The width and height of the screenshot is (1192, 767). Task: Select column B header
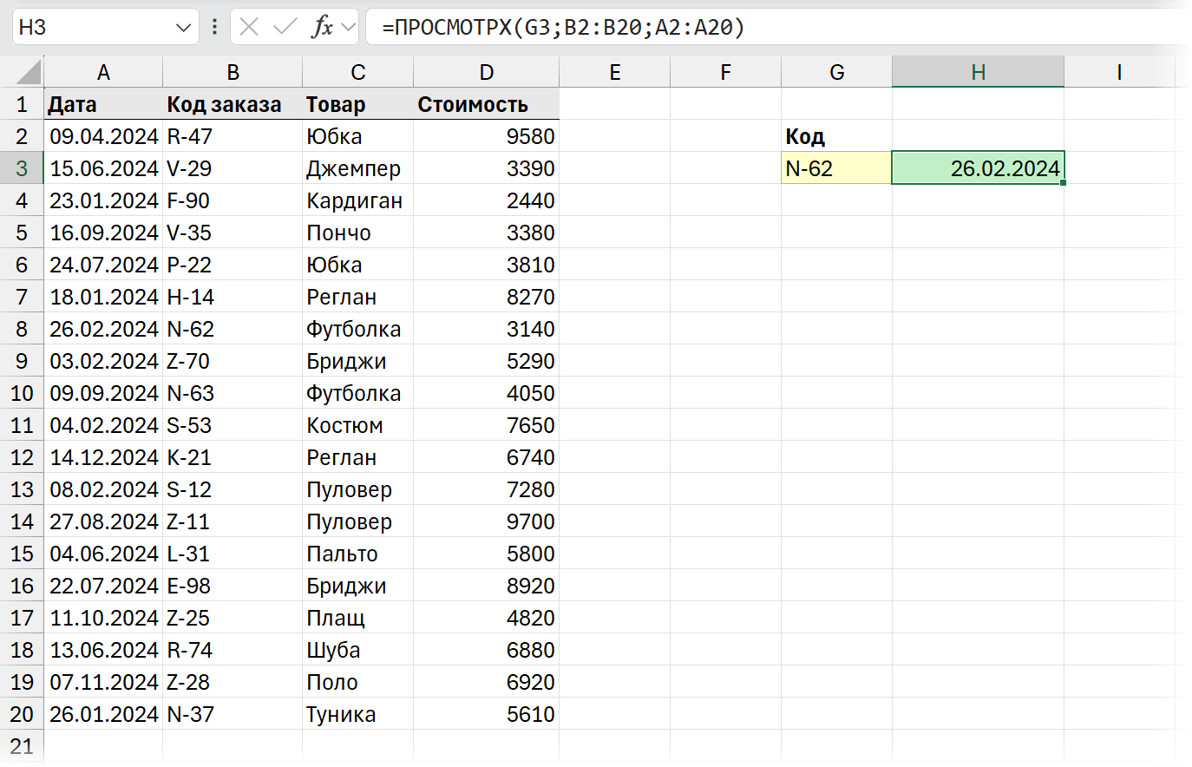coord(233,72)
